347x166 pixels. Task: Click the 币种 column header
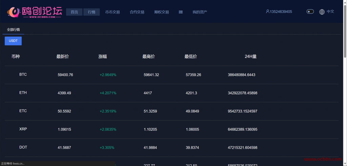(16, 57)
